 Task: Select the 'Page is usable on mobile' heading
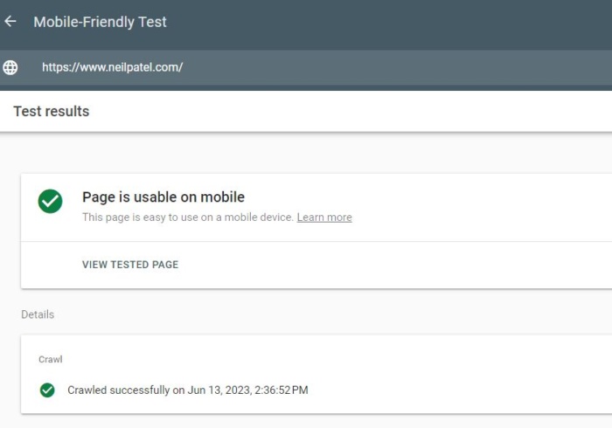pyautogui.click(x=163, y=197)
